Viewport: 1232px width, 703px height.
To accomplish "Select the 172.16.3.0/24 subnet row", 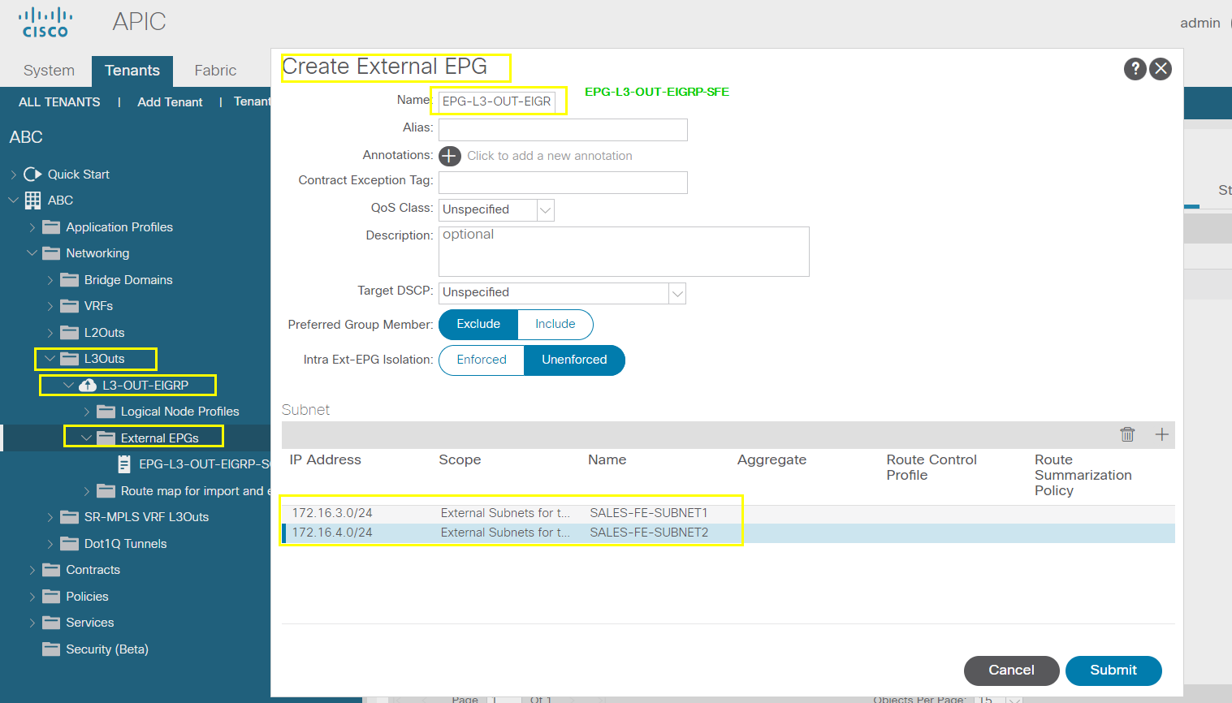I will (728, 513).
